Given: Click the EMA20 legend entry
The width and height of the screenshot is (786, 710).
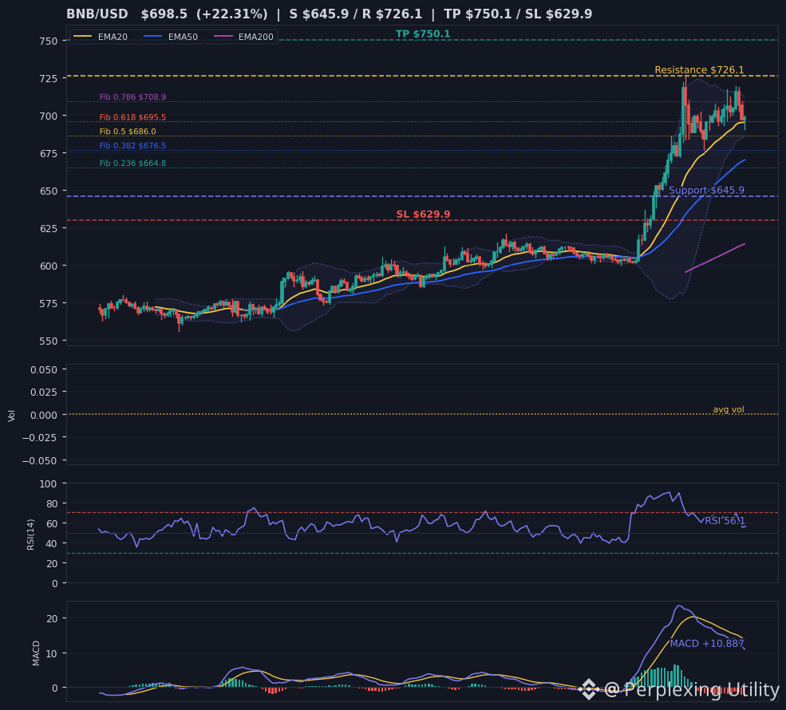Looking at the screenshot, I should (x=101, y=37).
